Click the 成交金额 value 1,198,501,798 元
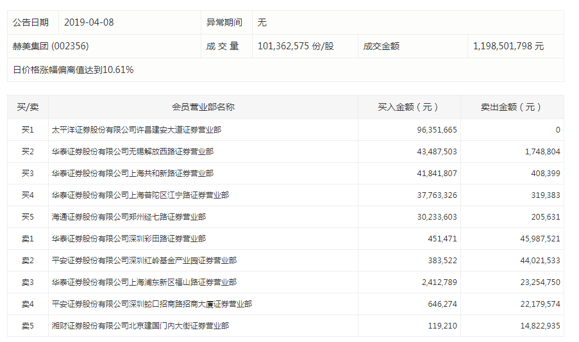Image resolution: width=579 pixels, height=342 pixels. 508,46
